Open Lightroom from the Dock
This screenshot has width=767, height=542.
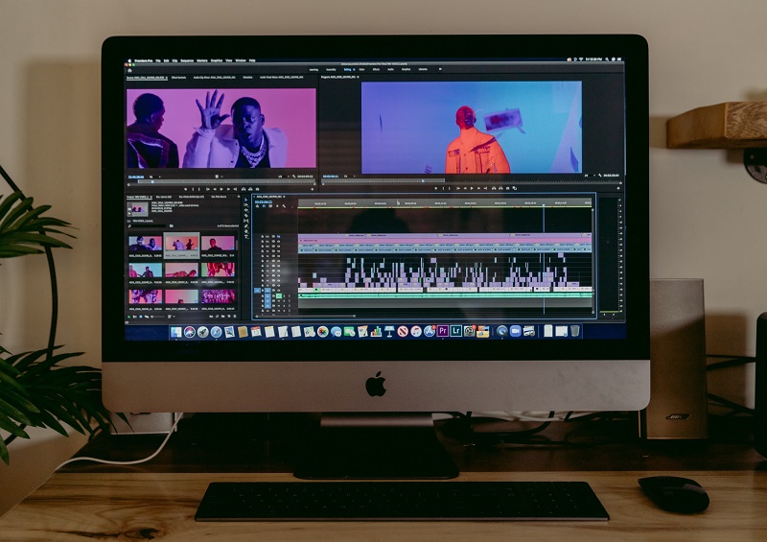pos(456,331)
